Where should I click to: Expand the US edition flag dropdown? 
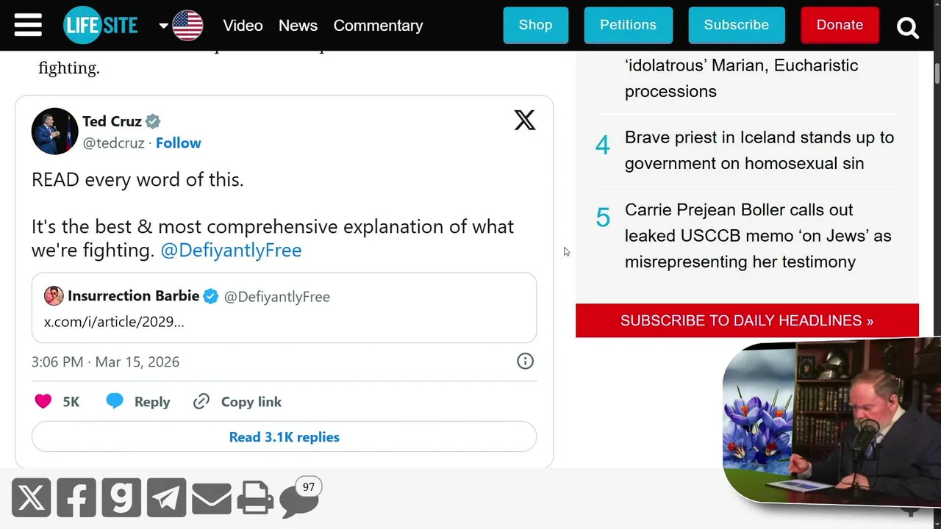tap(181, 25)
